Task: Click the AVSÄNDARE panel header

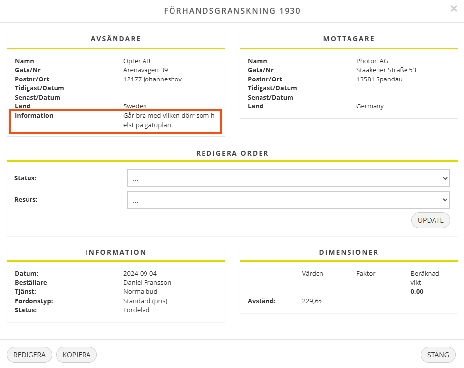Action: pyautogui.click(x=116, y=39)
